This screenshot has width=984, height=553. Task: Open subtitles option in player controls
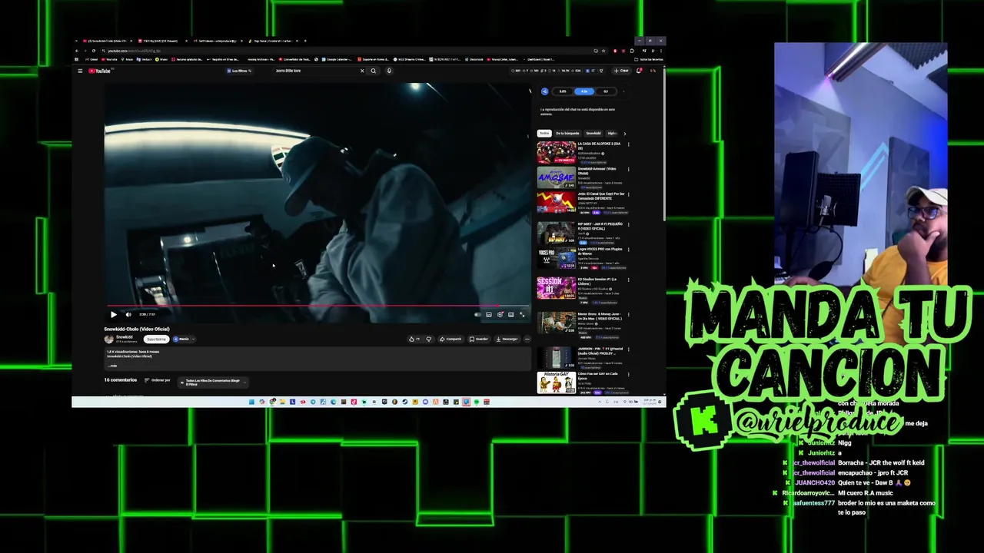(489, 314)
